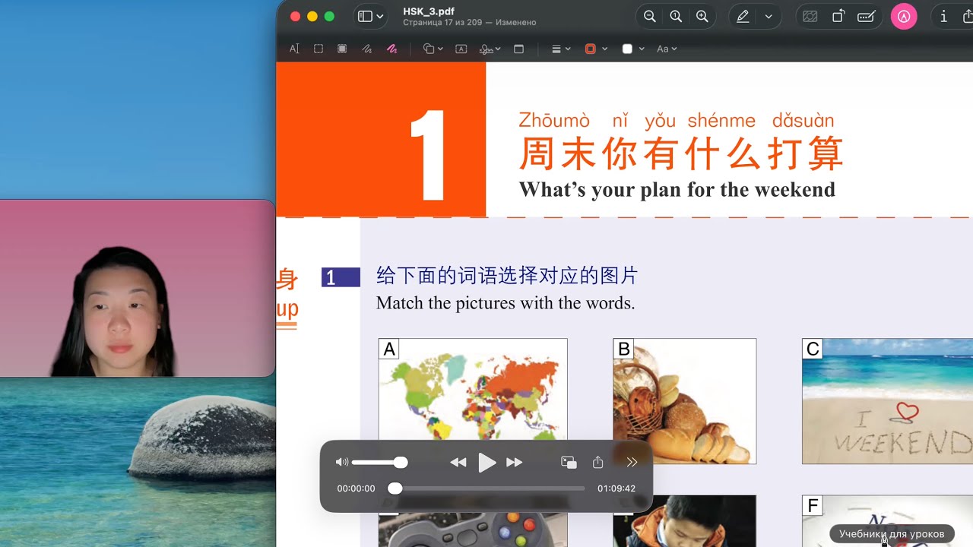Adjust the player volume slider
973x547 pixels.
[379, 462]
